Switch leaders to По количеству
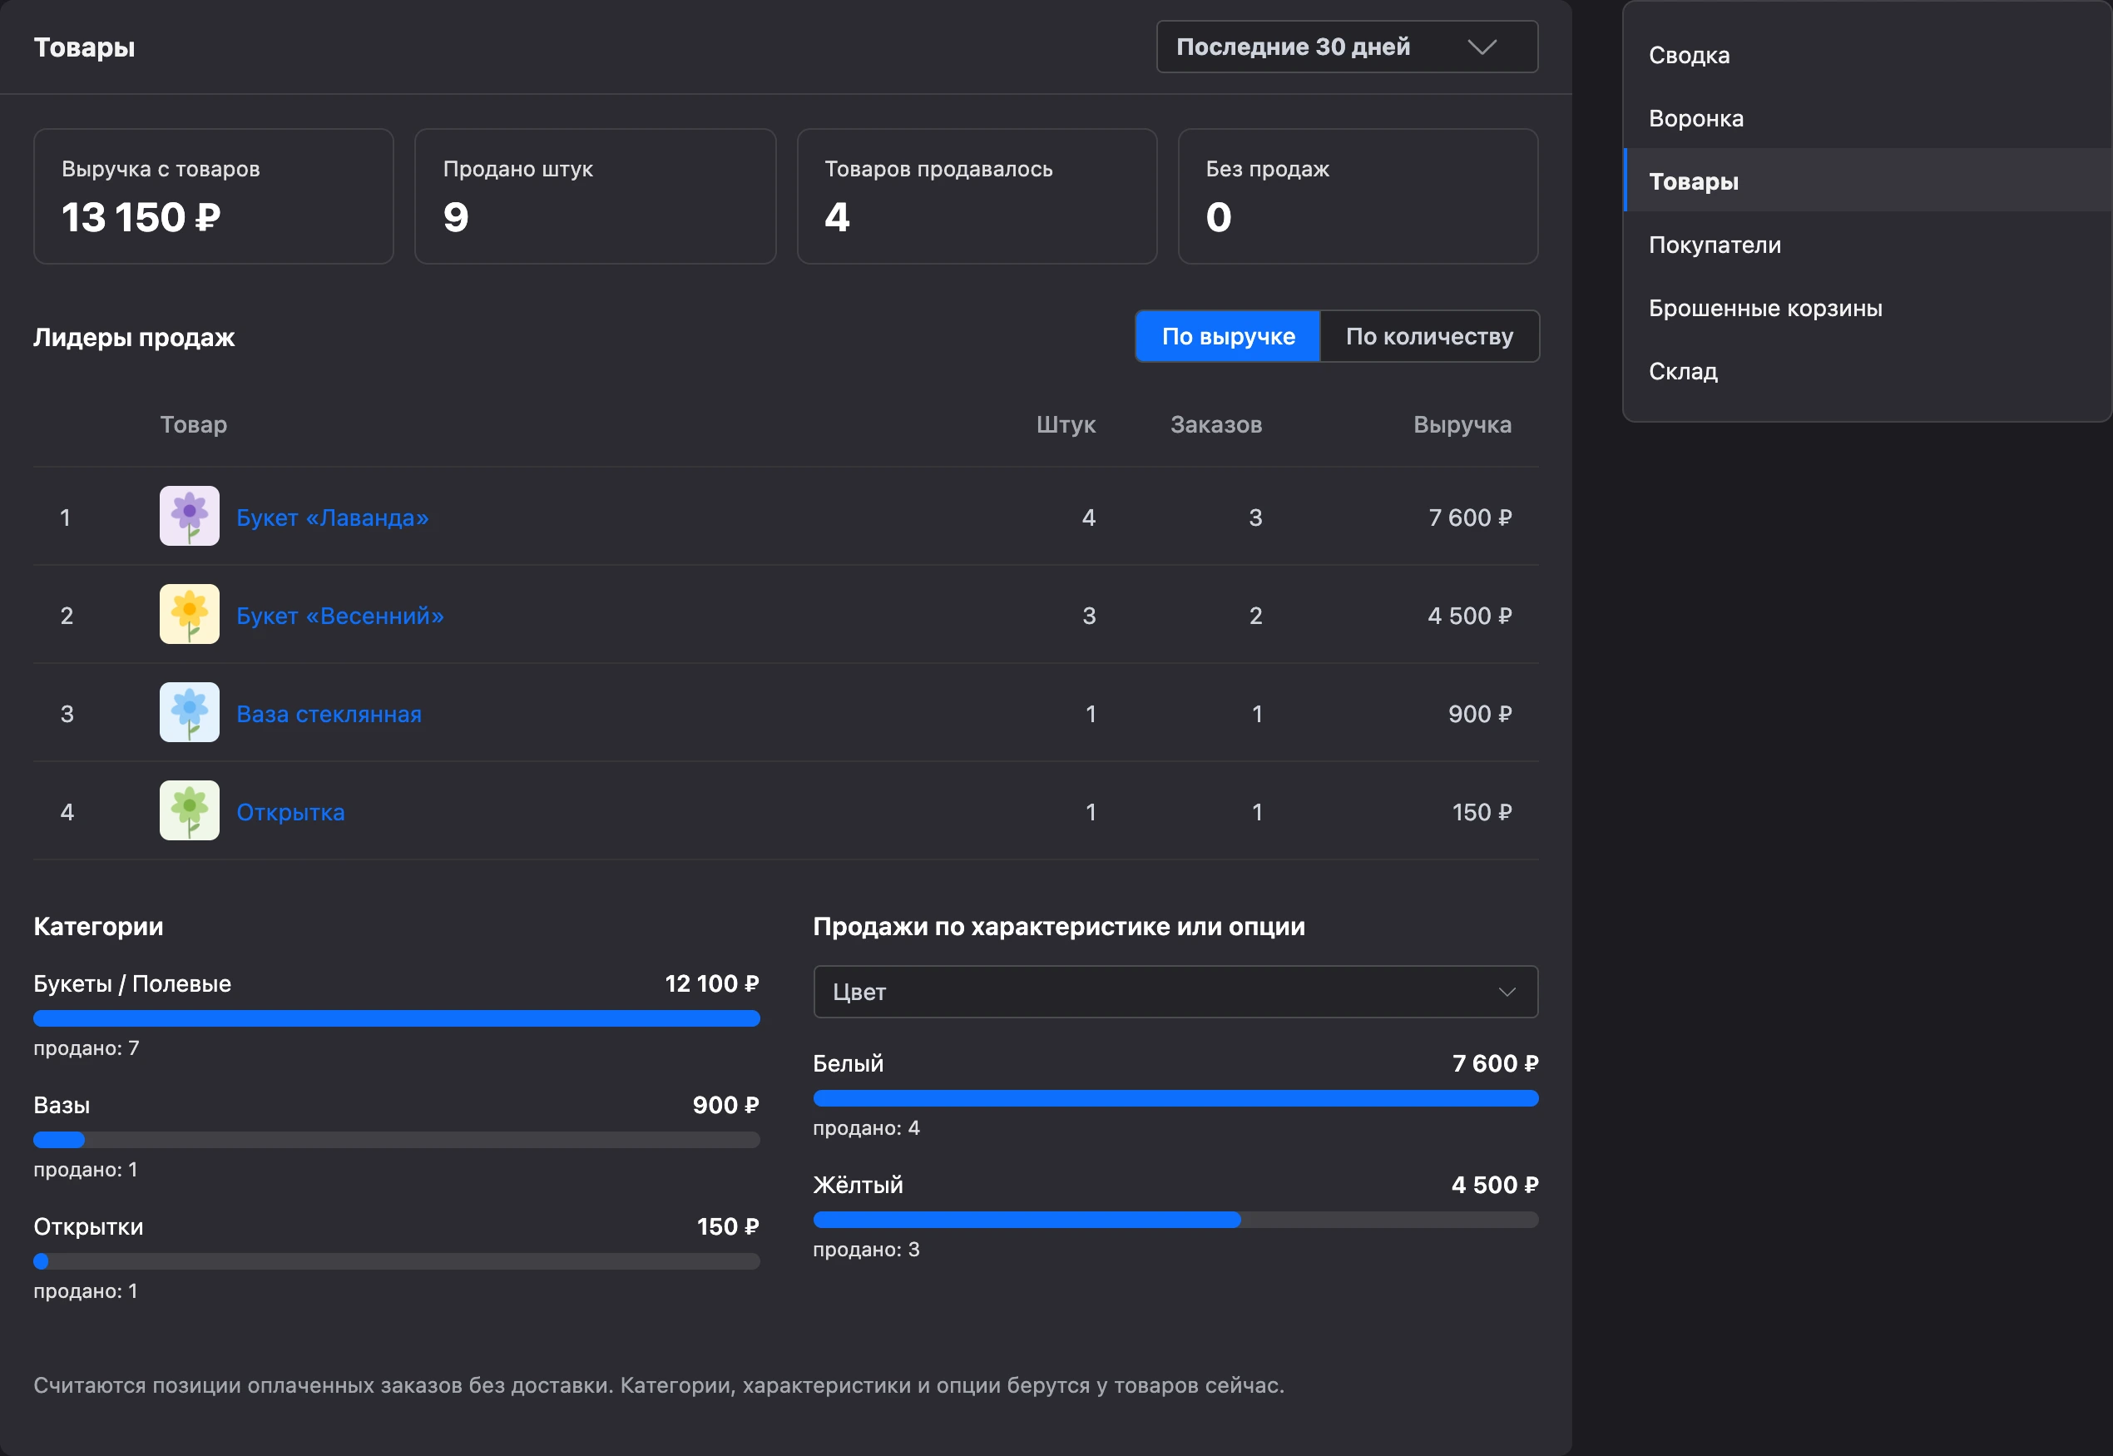 point(1429,337)
